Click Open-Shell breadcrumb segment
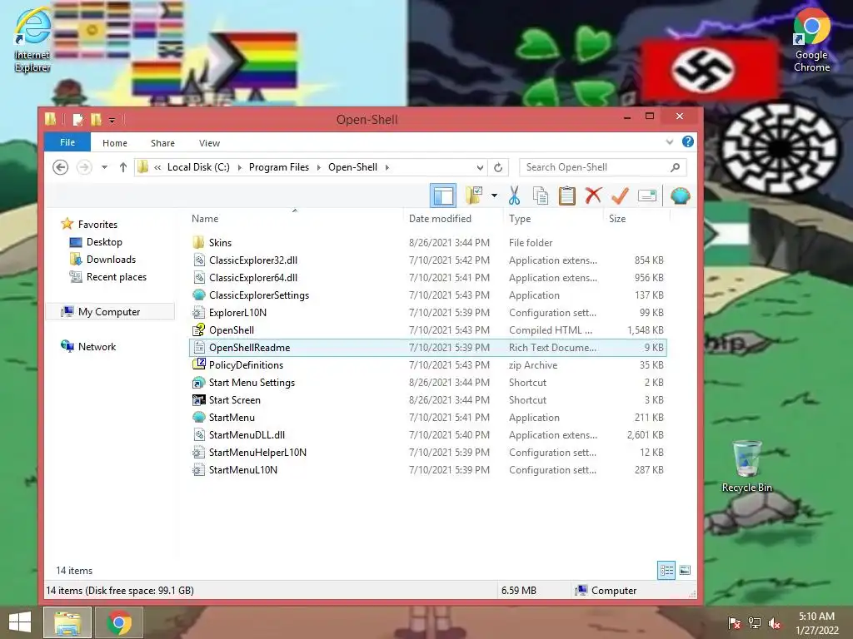The image size is (853, 639). (x=352, y=167)
